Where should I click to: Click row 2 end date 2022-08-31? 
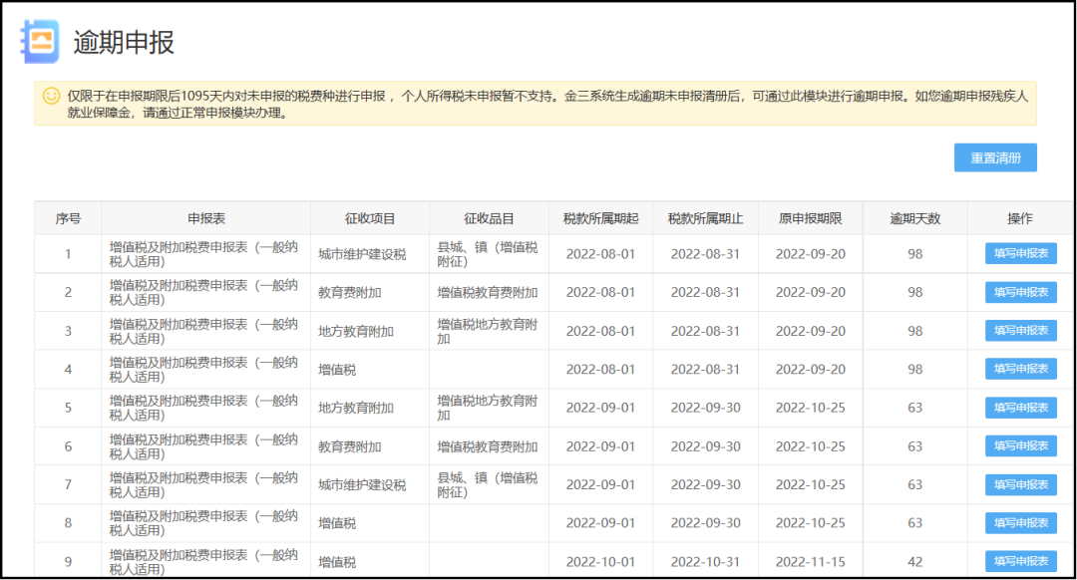[x=705, y=292]
